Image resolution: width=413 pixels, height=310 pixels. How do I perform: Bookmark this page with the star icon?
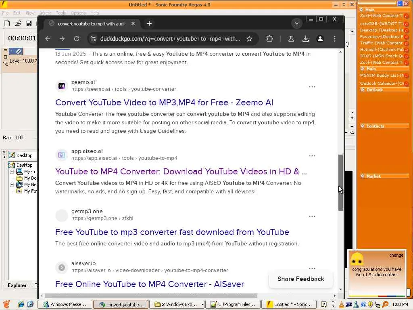(x=249, y=39)
